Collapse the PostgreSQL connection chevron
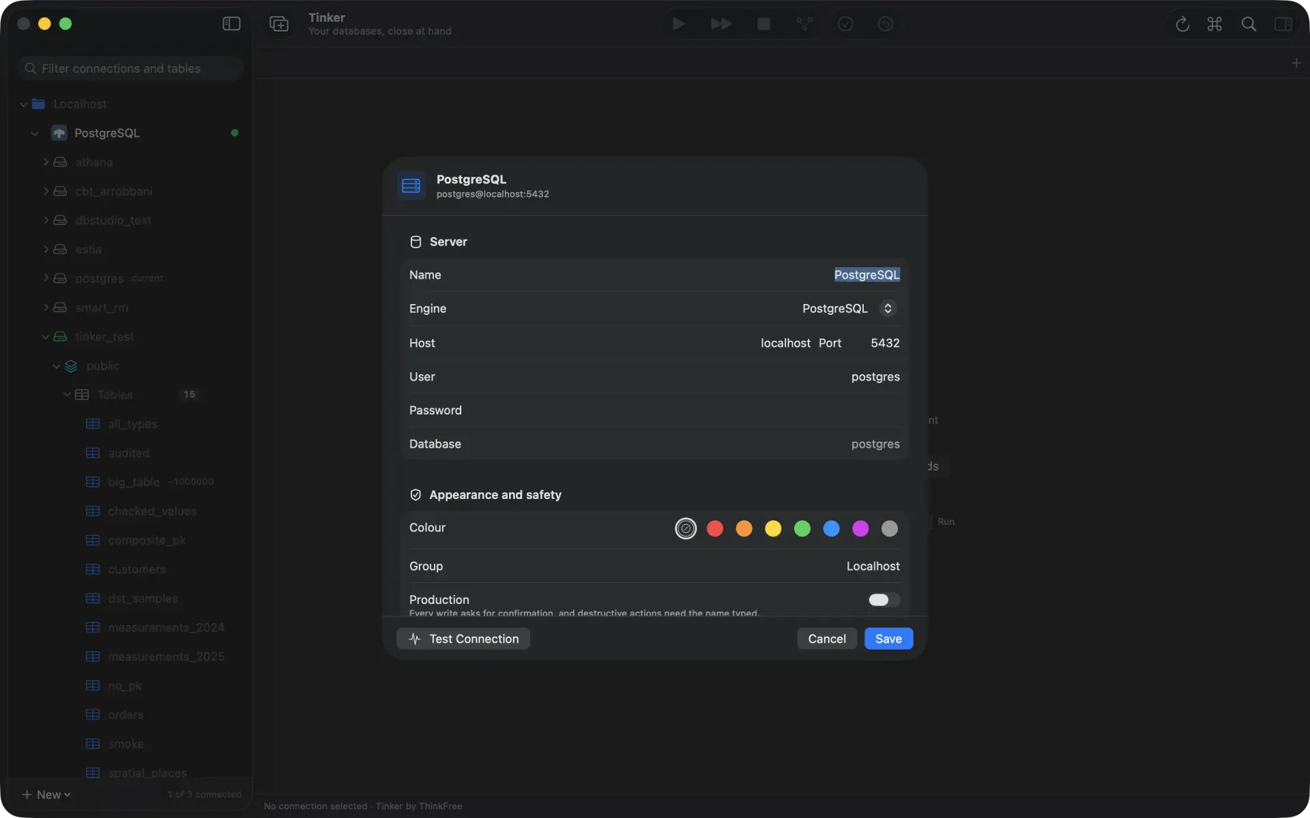Viewport: 1310px width, 818px height. pyautogui.click(x=35, y=134)
